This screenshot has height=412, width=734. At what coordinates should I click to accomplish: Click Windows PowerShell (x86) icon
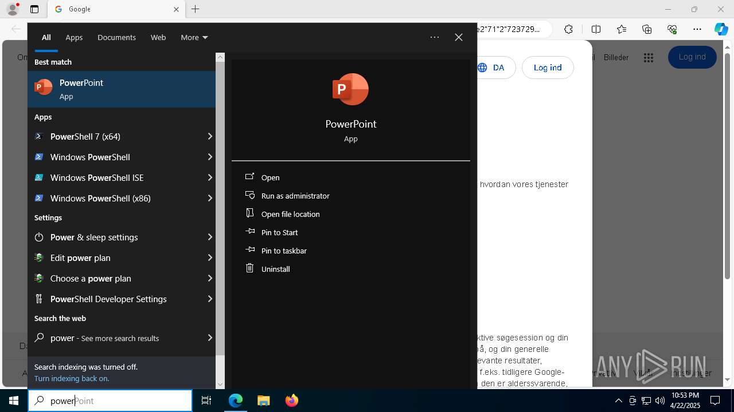(x=39, y=198)
